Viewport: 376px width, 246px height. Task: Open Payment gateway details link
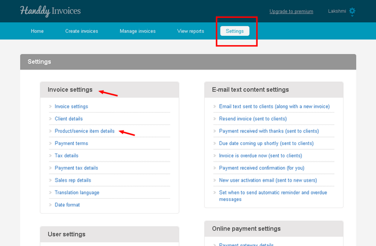coord(246,244)
